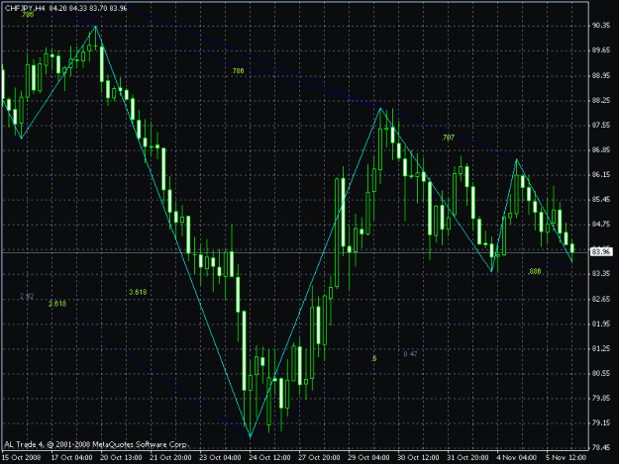This screenshot has width=619, height=464.
Task: Click the .5 ratio label
Action: tap(373, 358)
